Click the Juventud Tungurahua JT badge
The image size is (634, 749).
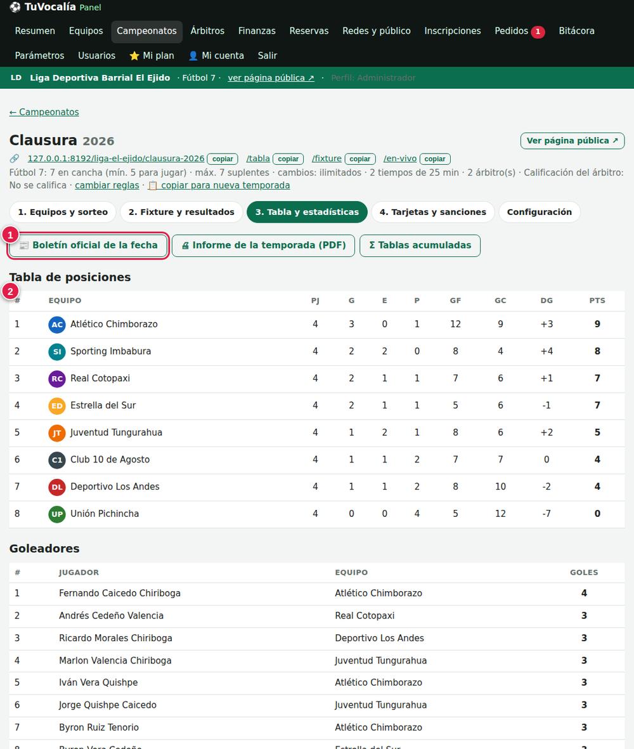point(57,433)
